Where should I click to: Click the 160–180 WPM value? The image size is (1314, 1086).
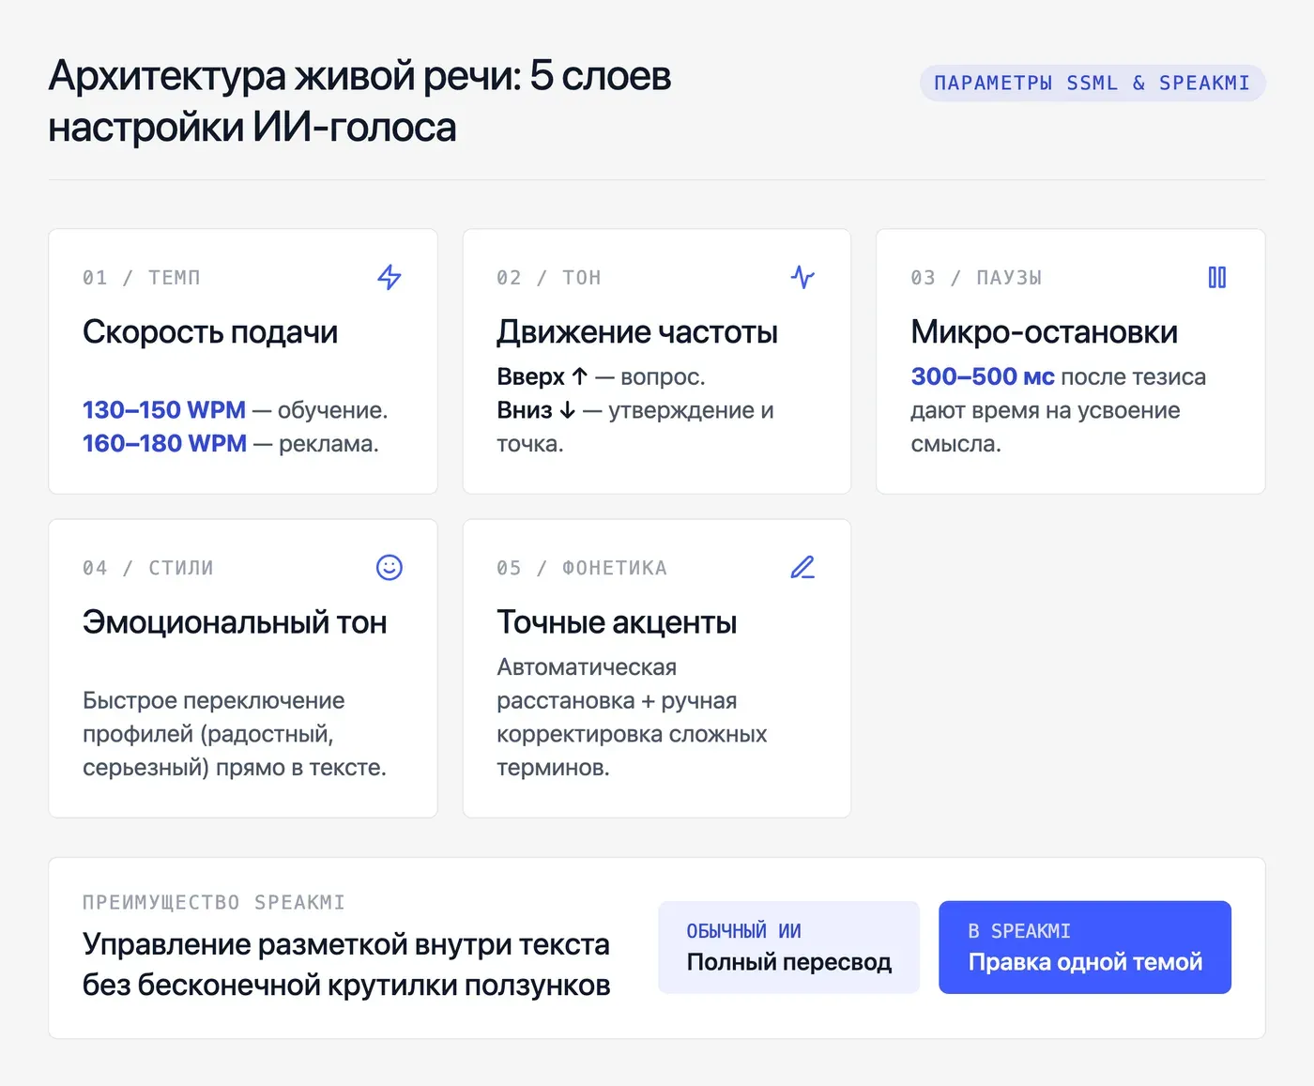coord(164,443)
